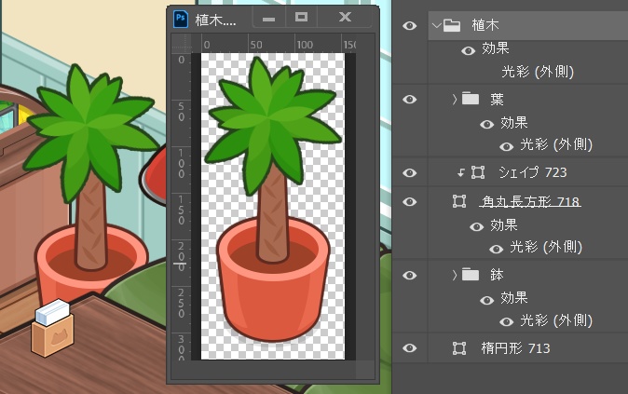Select the 葉 layer name
This screenshot has height=394, width=628.
(497, 99)
